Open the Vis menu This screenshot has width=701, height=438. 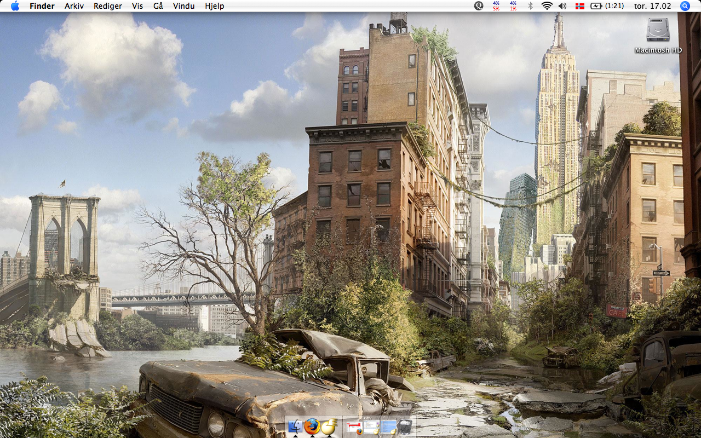click(x=137, y=6)
